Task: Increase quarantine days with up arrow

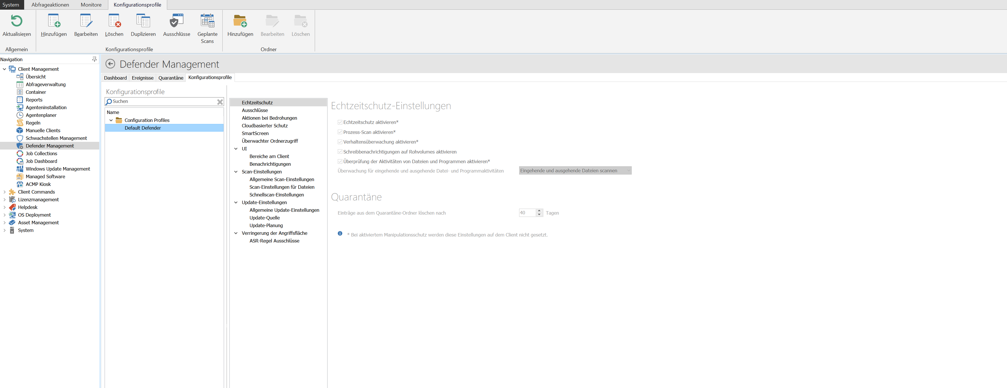Action: [x=539, y=211]
